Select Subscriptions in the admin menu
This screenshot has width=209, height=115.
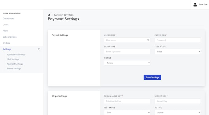pos(10,37)
